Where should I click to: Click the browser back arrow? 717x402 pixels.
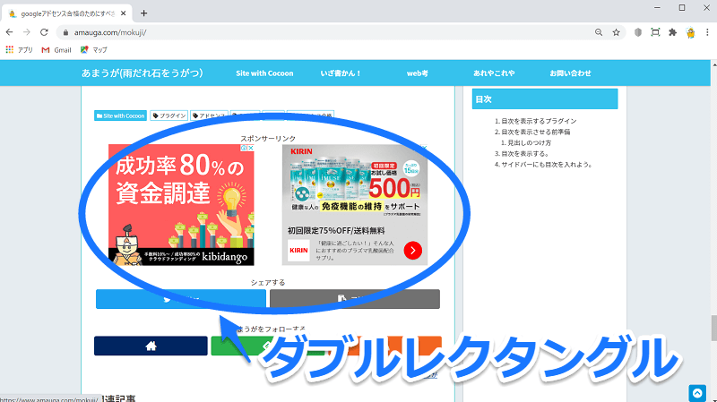point(10,32)
